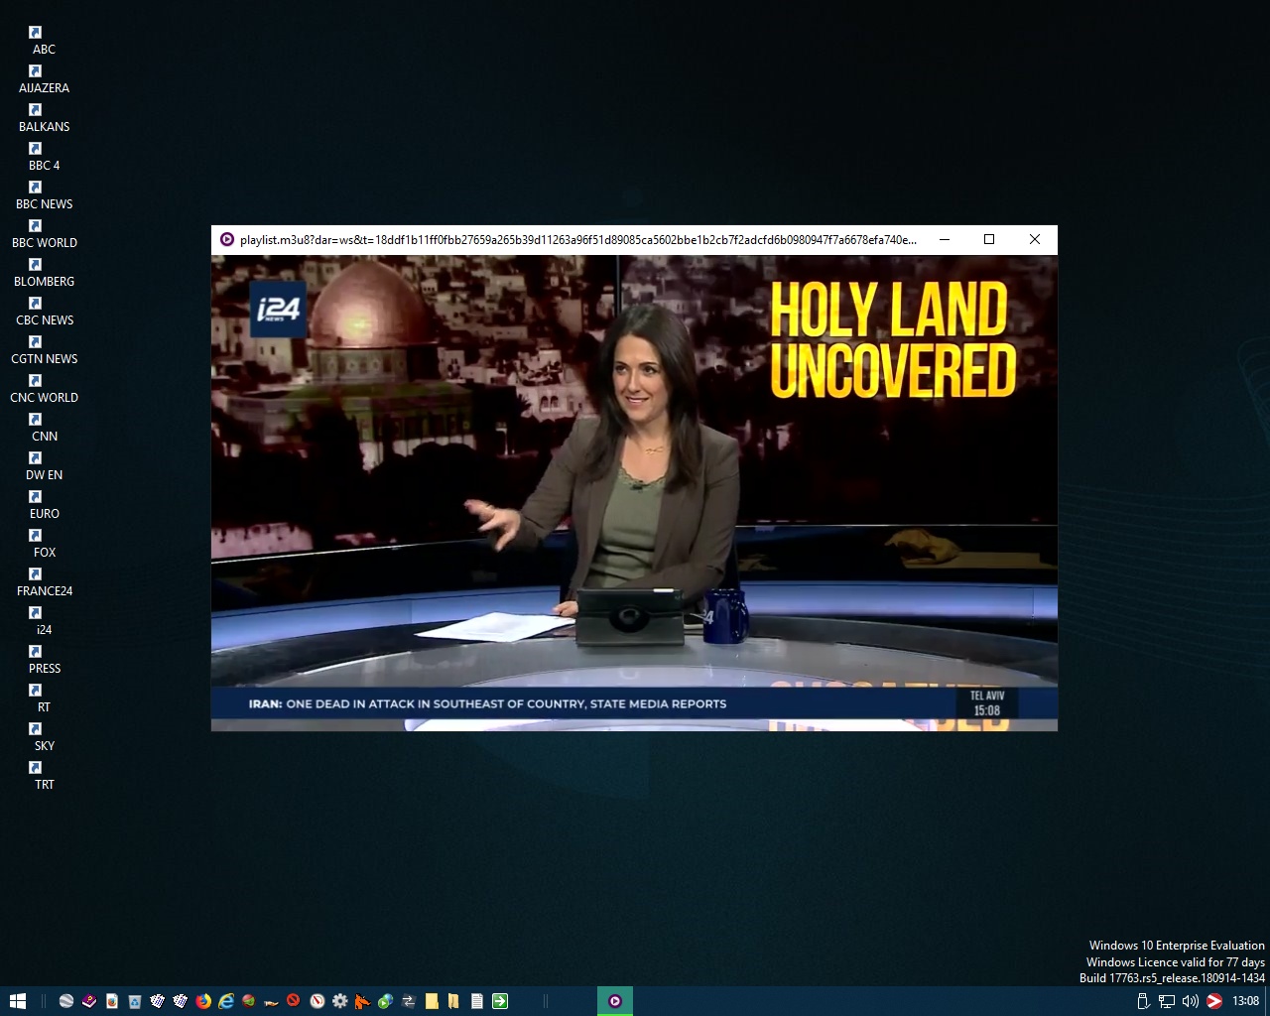The height and width of the screenshot is (1016, 1270).
Task: Click the red arrow tray icon
Action: pos(1213,1001)
